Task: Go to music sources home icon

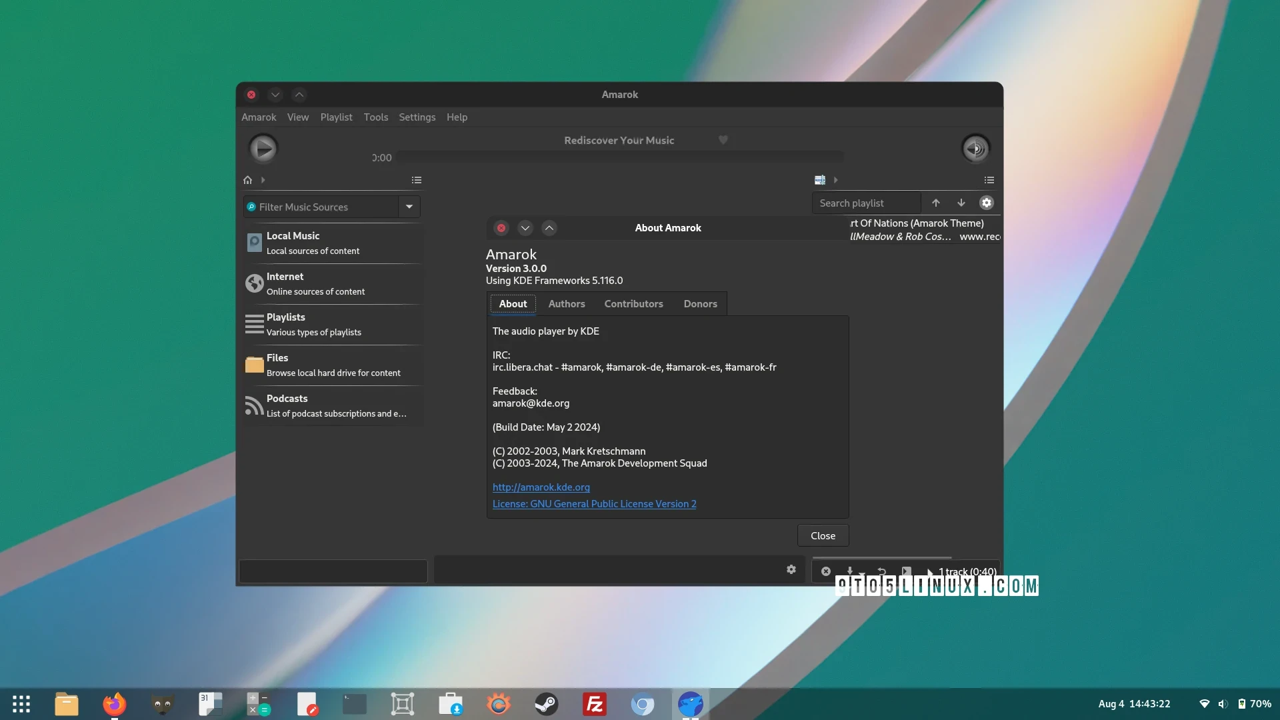Action: [248, 180]
